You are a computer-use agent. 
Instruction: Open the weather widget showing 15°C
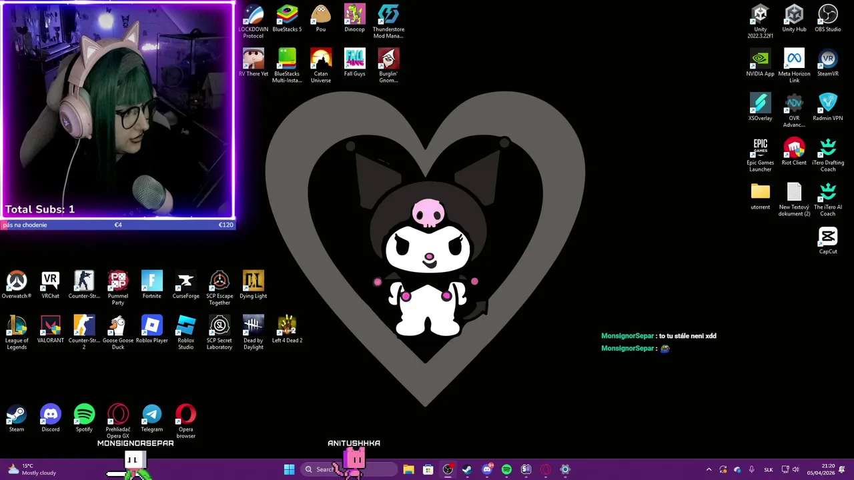(31, 469)
